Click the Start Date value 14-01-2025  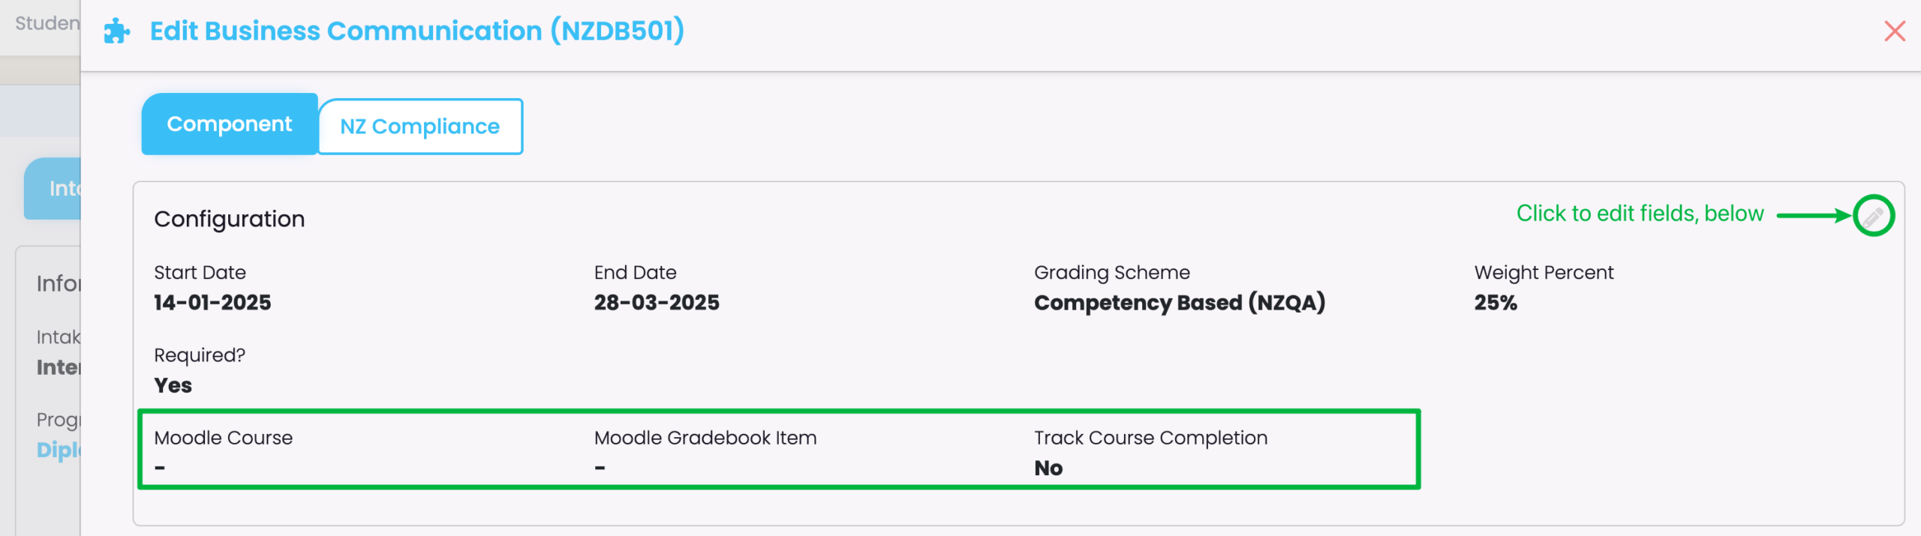click(212, 303)
